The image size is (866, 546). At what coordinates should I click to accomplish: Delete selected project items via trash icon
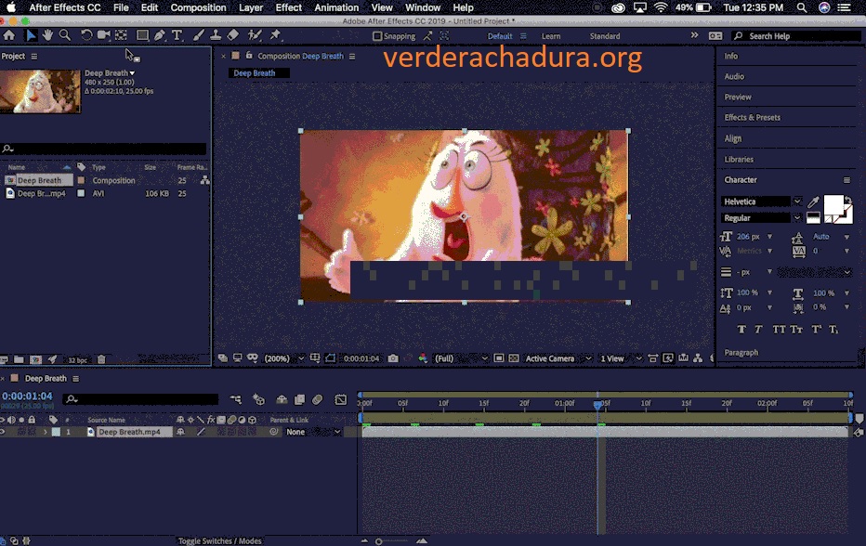pyautogui.click(x=101, y=359)
